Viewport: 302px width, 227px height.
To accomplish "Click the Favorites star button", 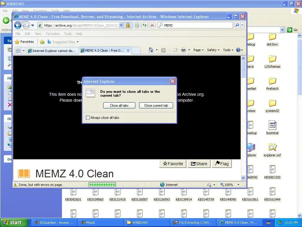I will pos(24,42).
